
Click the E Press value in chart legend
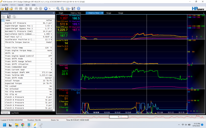coord(78,93)
